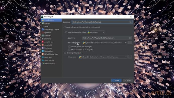174x98 pixels.
Task: Click the Pyramid project icon
Action: 43,33
